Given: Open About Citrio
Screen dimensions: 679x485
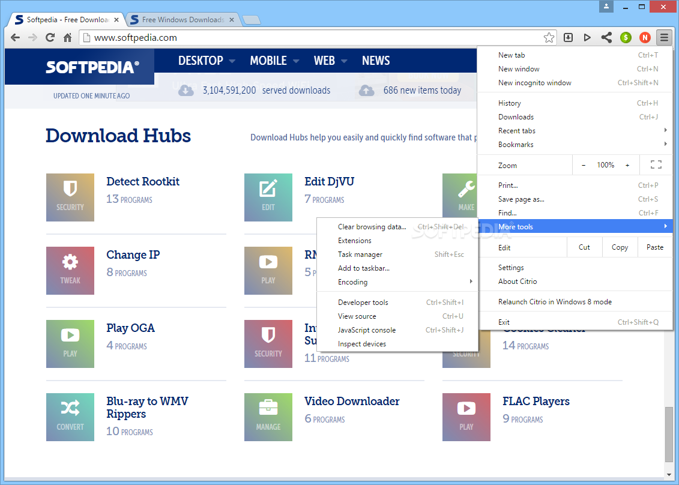Looking at the screenshot, I should tap(575, 282).
